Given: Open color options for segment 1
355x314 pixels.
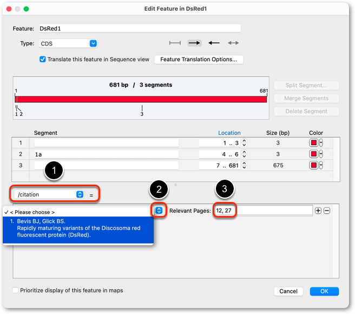Looking at the screenshot, I should (x=321, y=143).
